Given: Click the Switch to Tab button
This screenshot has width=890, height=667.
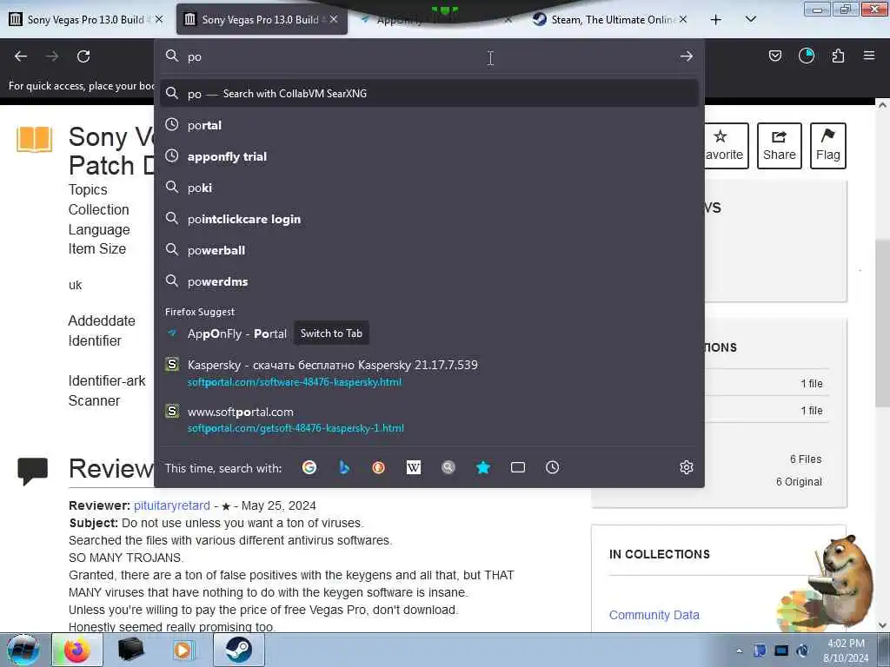Looking at the screenshot, I should pyautogui.click(x=331, y=333).
